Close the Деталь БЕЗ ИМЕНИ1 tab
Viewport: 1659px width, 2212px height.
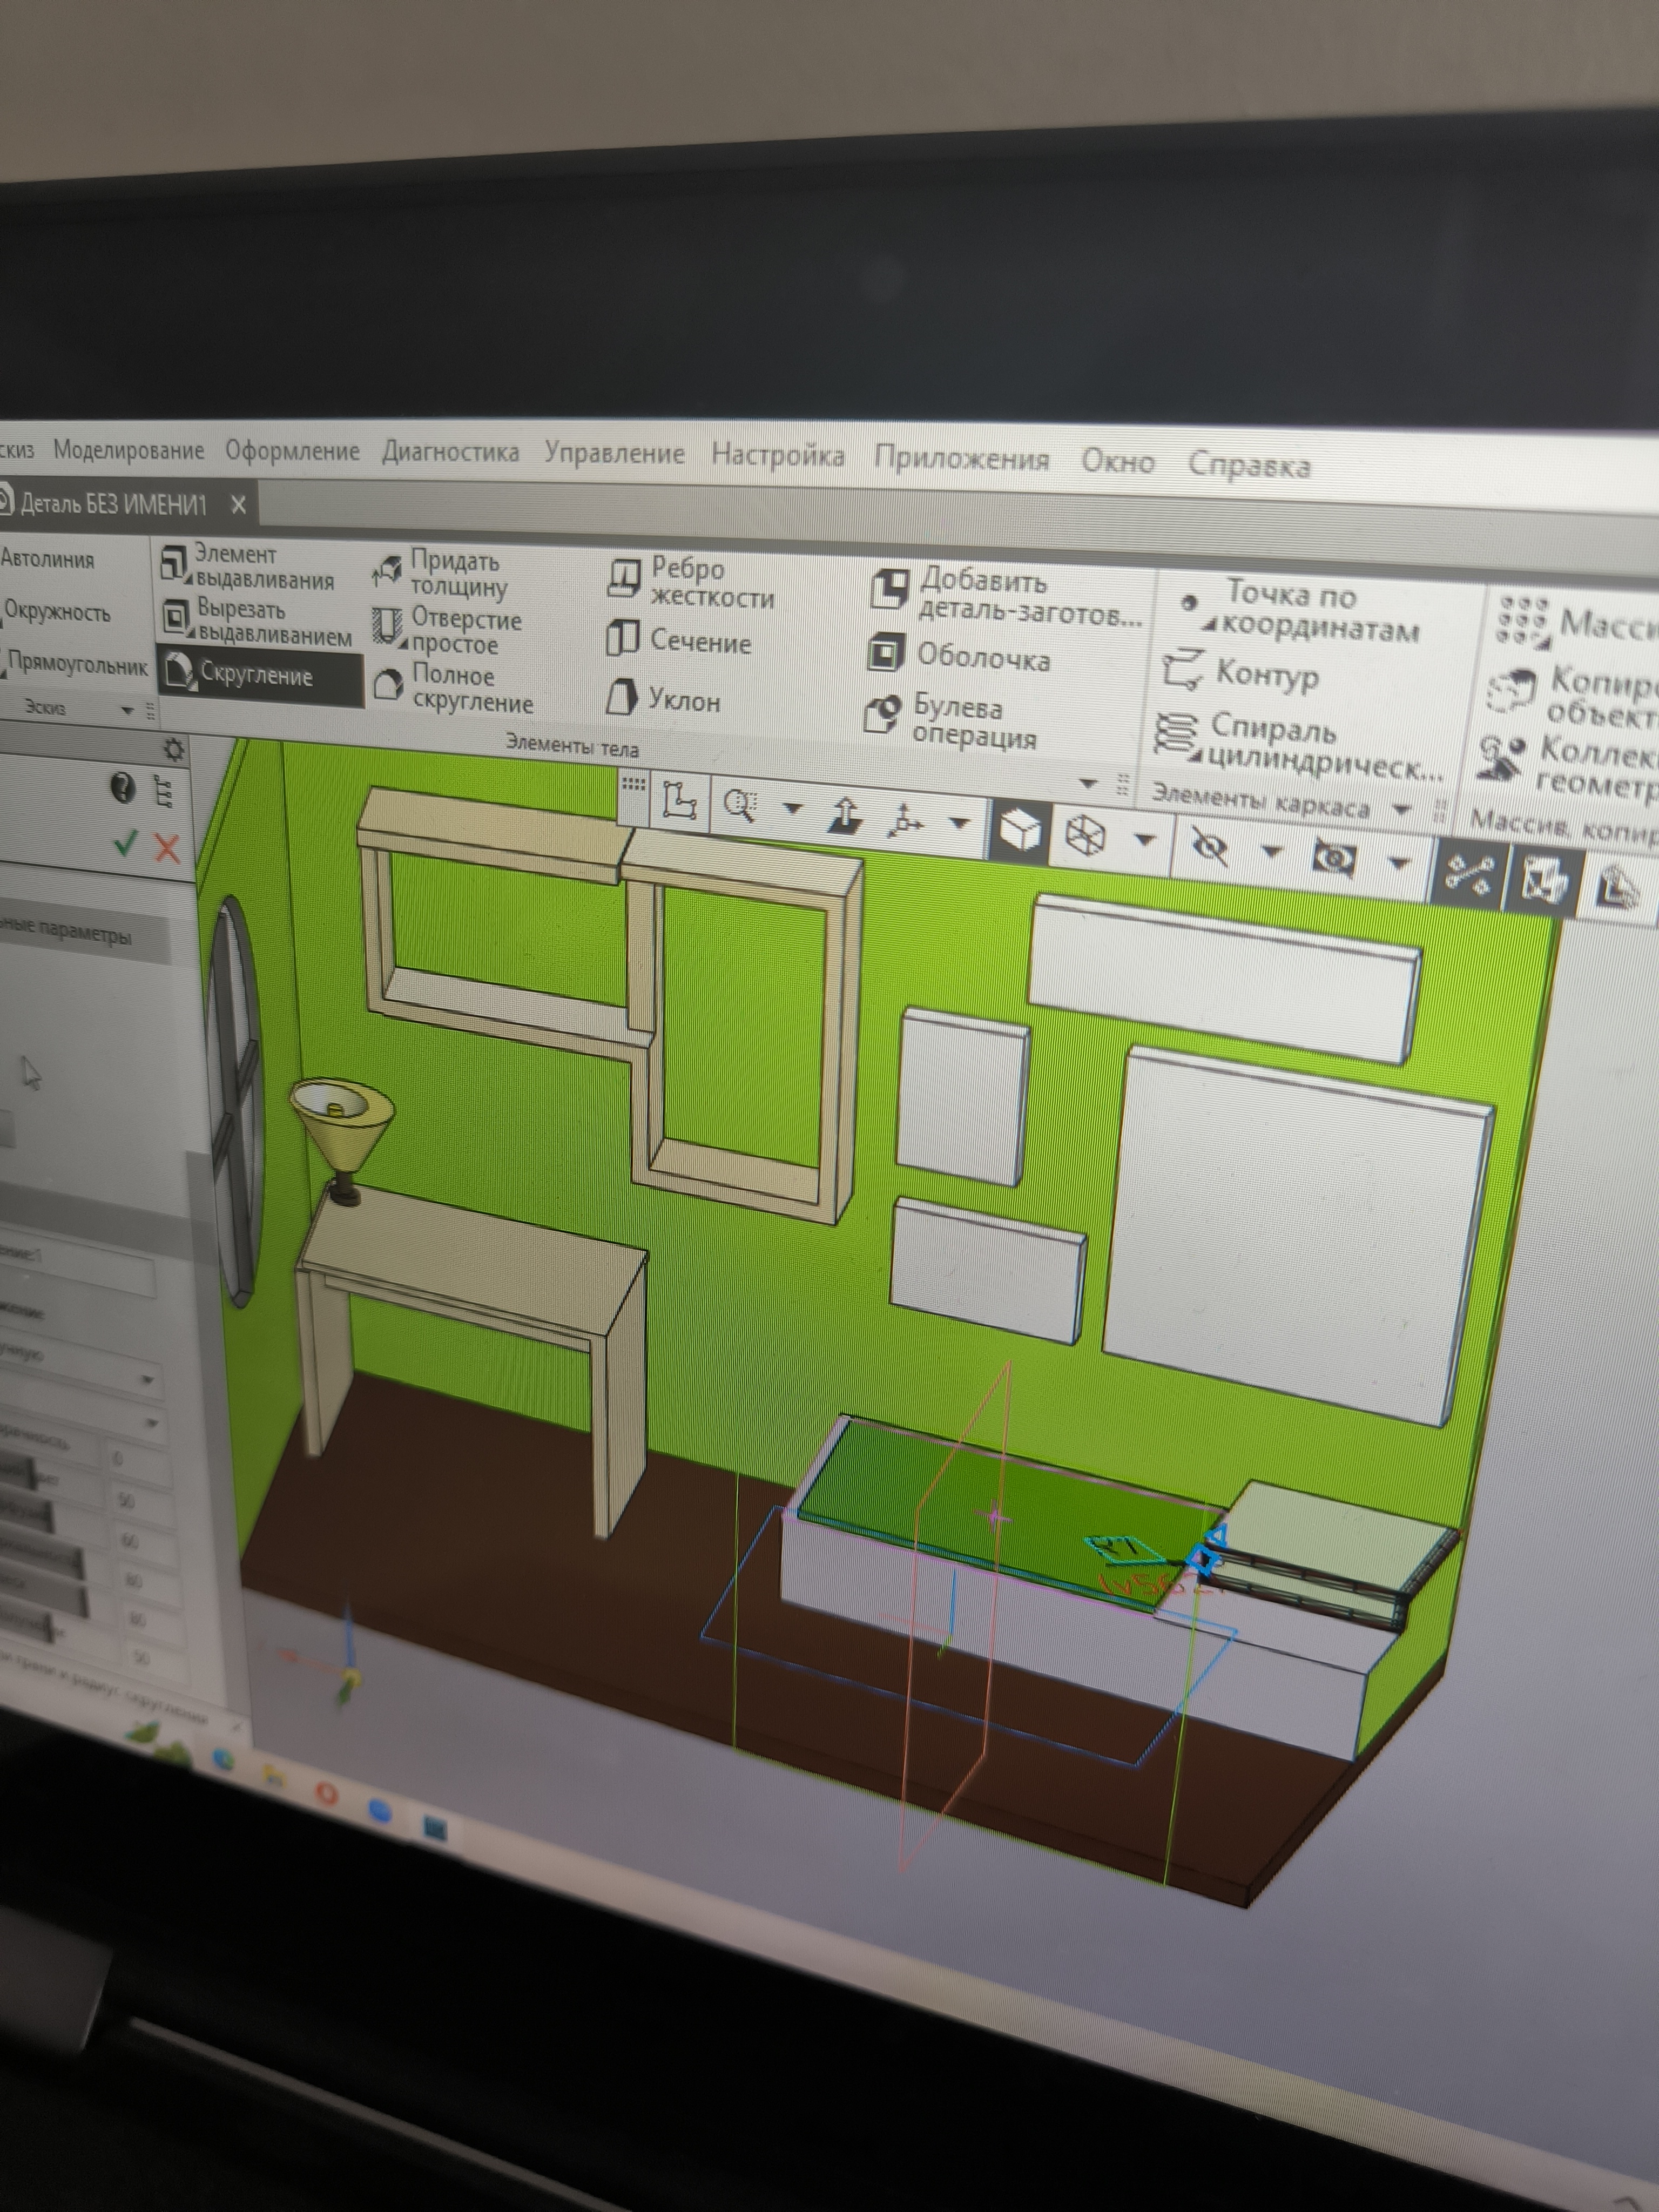tap(238, 504)
